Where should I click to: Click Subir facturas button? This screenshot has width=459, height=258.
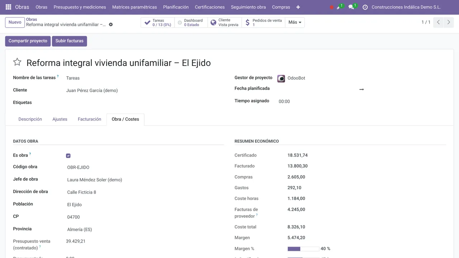point(69,41)
